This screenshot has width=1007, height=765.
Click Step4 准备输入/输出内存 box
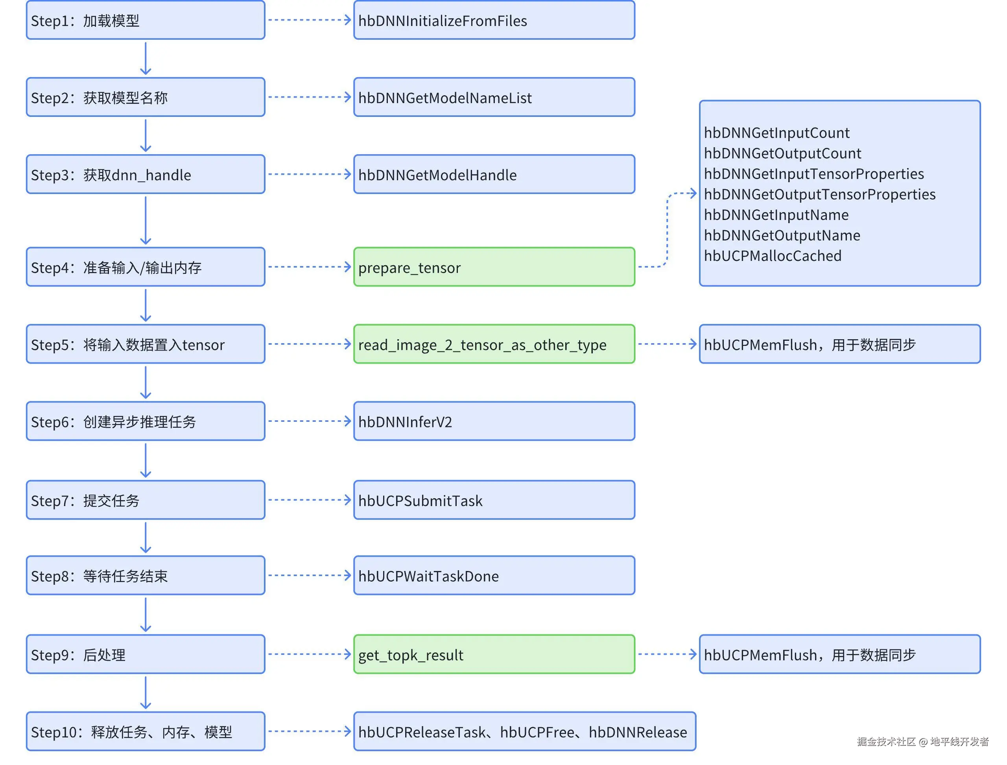point(145,267)
